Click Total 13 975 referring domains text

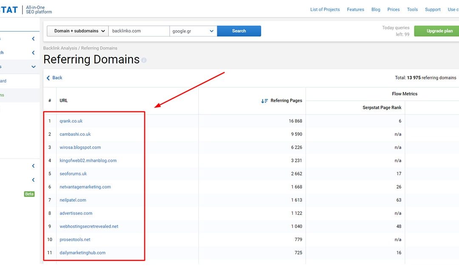click(x=425, y=78)
